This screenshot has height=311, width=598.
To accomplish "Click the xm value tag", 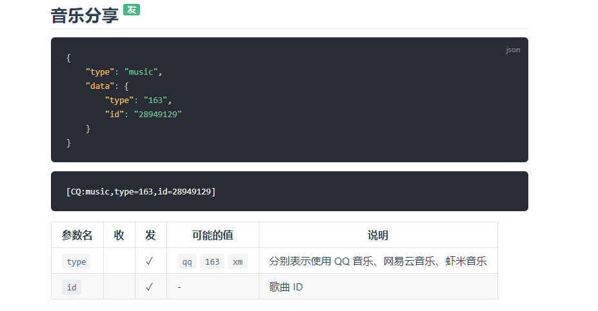I will point(237,261).
